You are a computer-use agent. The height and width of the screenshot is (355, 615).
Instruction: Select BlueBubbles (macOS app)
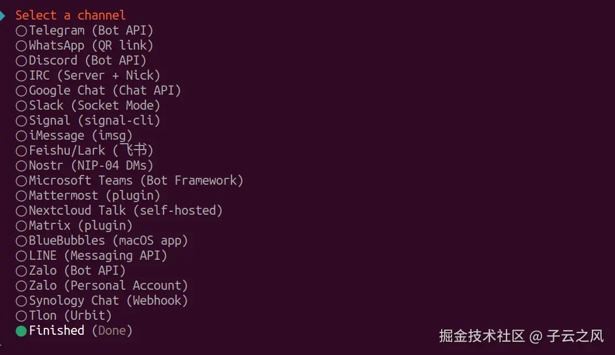(101, 240)
